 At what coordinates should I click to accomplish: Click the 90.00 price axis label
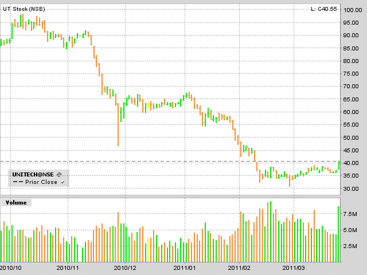(351, 36)
